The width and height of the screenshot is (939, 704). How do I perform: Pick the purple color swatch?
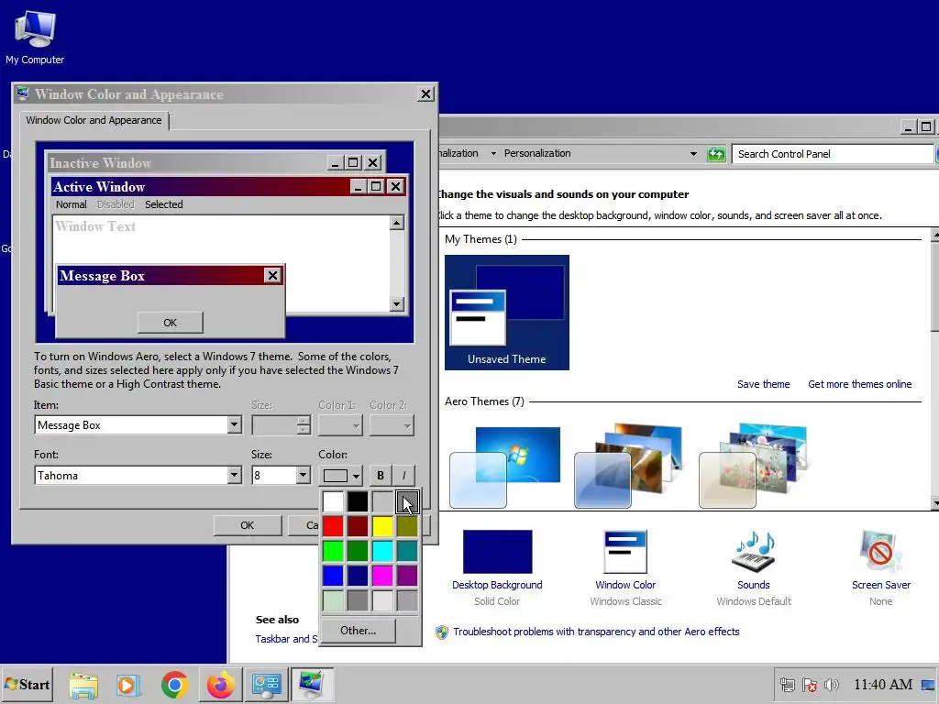tap(406, 576)
